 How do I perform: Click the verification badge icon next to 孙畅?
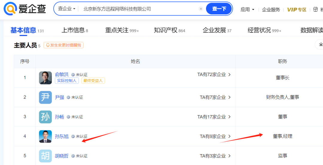tap(68, 117)
